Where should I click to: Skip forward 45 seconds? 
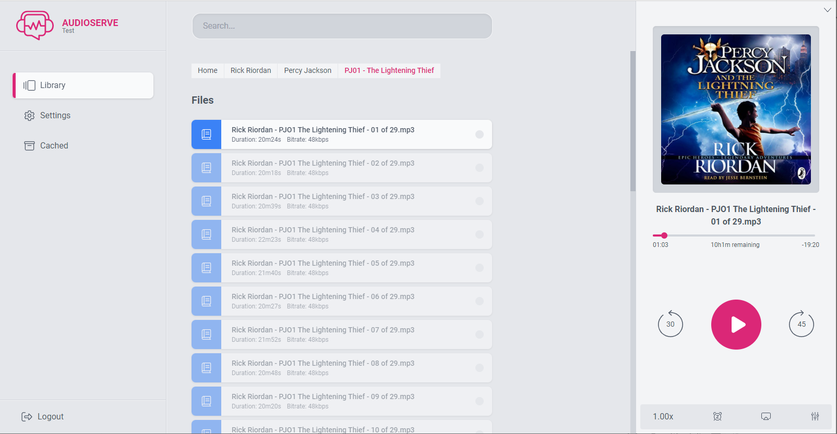coord(802,324)
